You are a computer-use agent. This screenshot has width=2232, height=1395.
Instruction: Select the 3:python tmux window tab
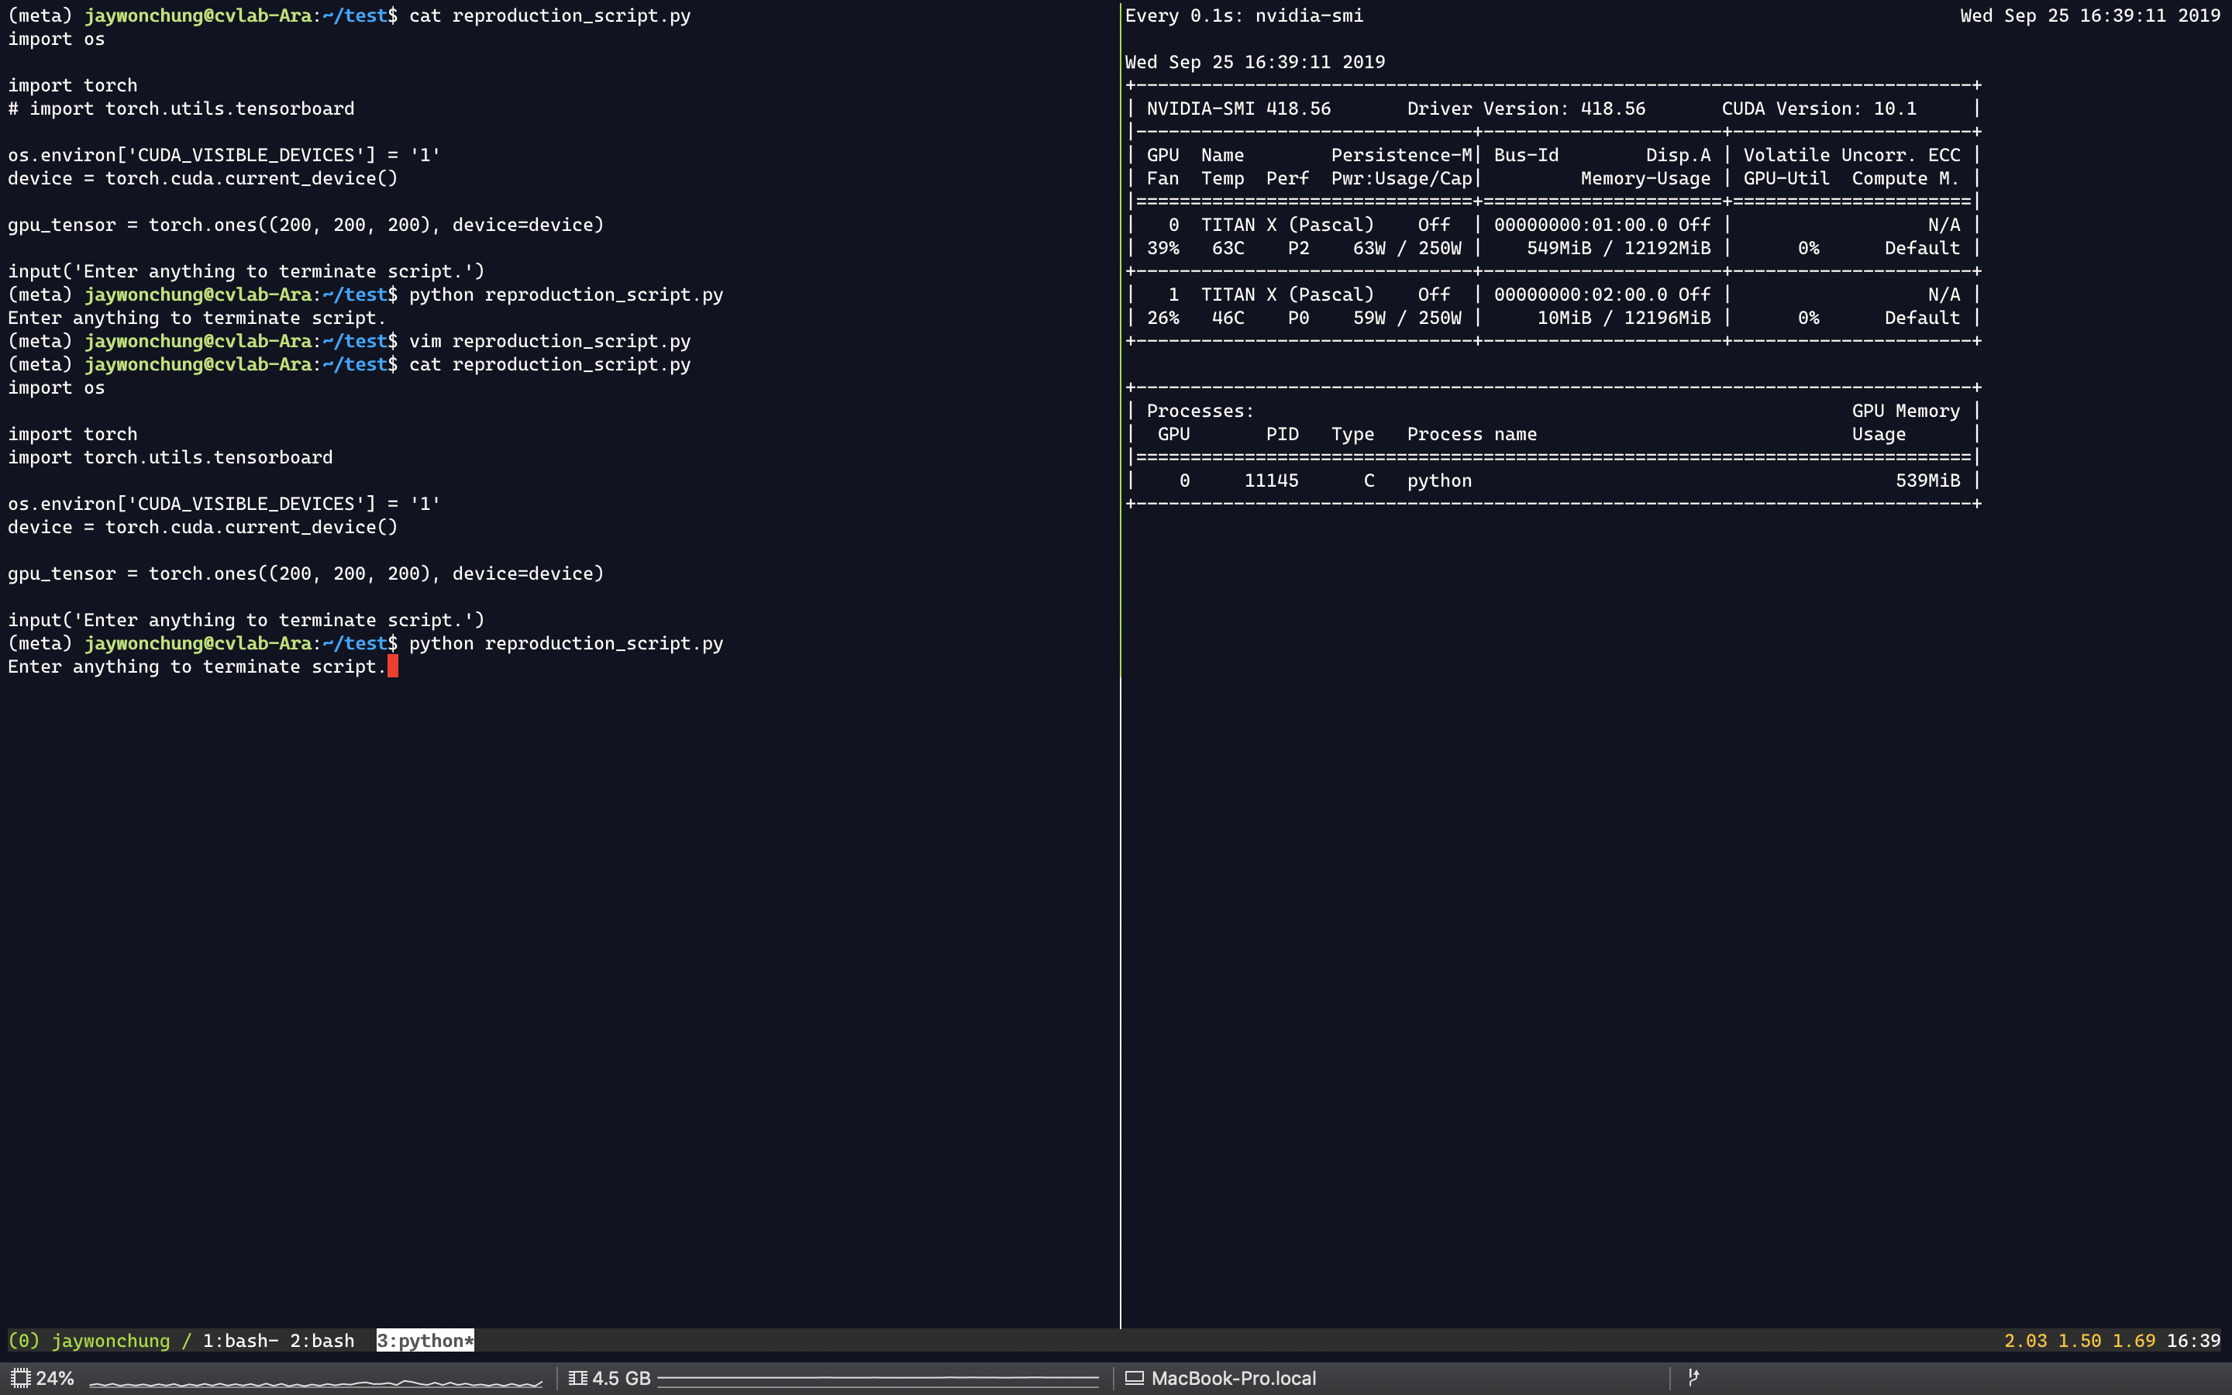pos(425,1341)
